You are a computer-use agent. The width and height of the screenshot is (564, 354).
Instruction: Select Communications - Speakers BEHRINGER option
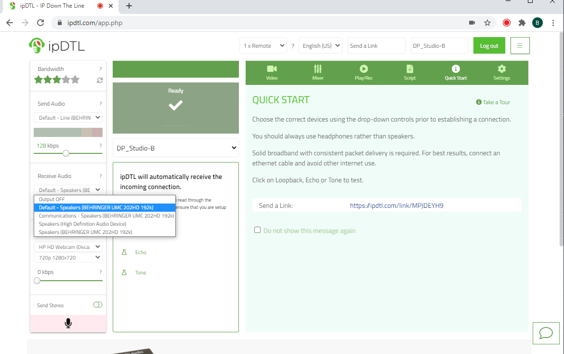coord(105,216)
